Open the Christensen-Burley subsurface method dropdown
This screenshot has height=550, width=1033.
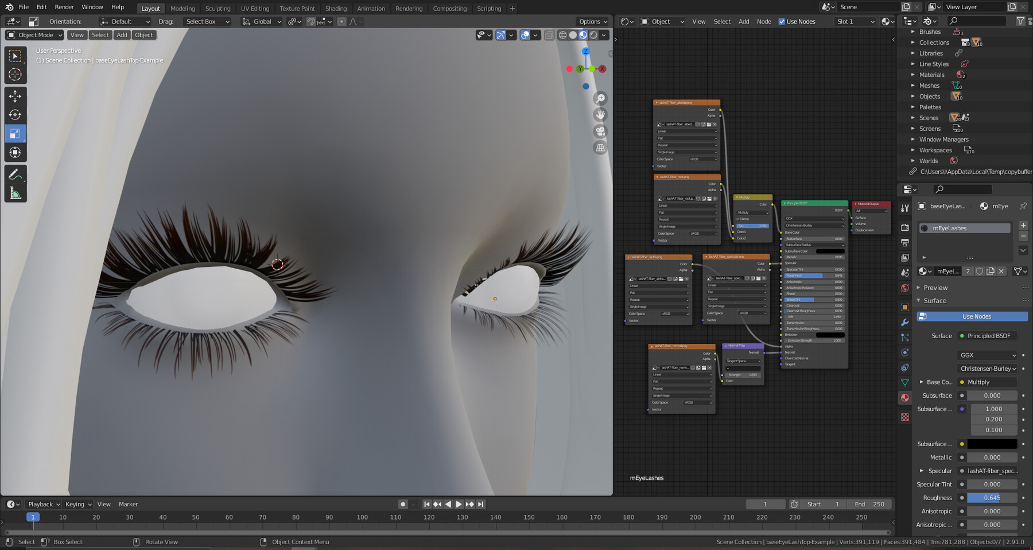[987, 369]
